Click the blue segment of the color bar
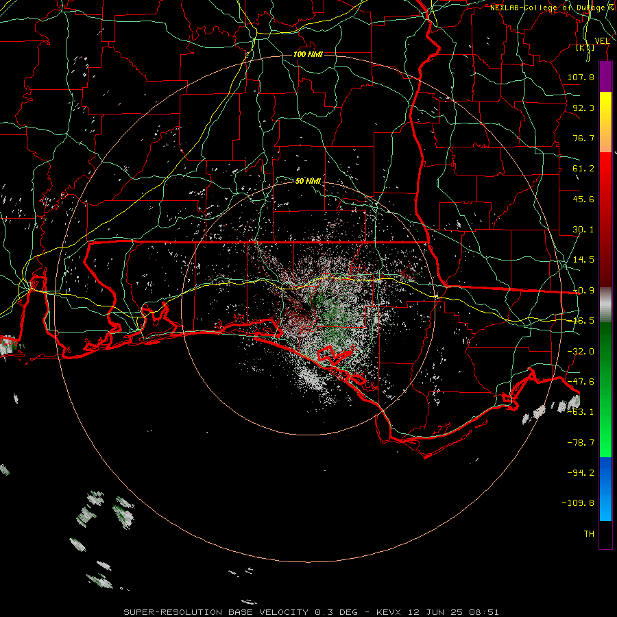This screenshot has height=617, width=617. pos(605,489)
